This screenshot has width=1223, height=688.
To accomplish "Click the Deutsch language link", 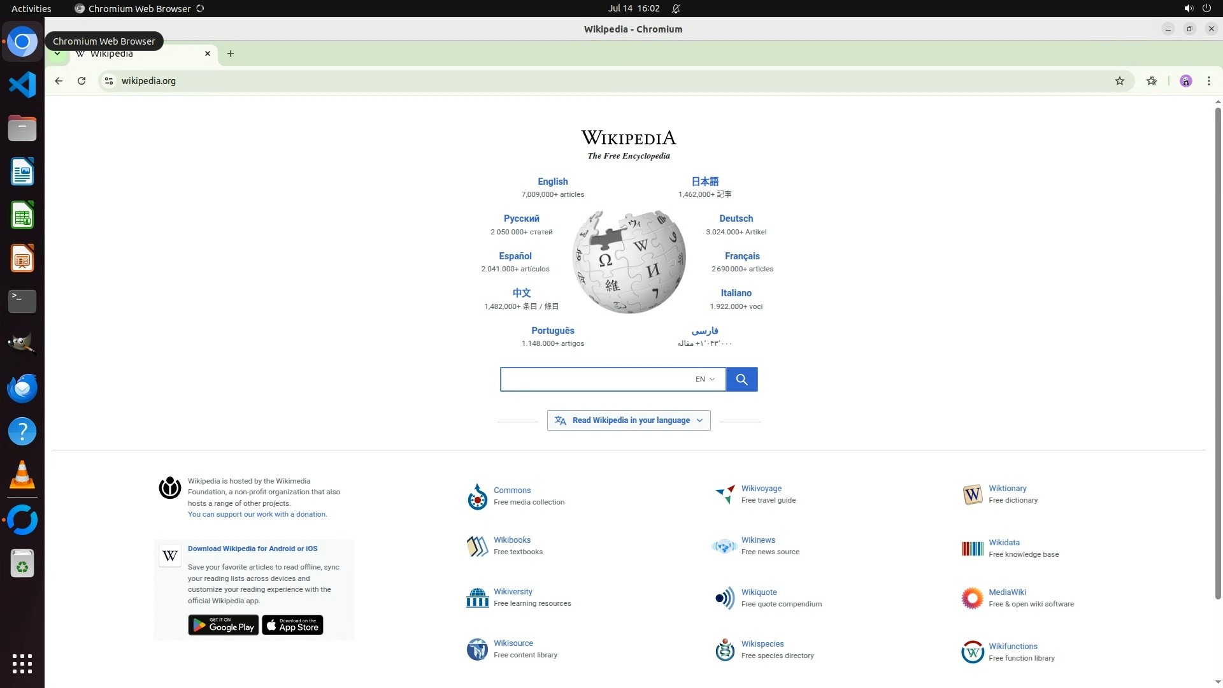I will [x=736, y=219].
